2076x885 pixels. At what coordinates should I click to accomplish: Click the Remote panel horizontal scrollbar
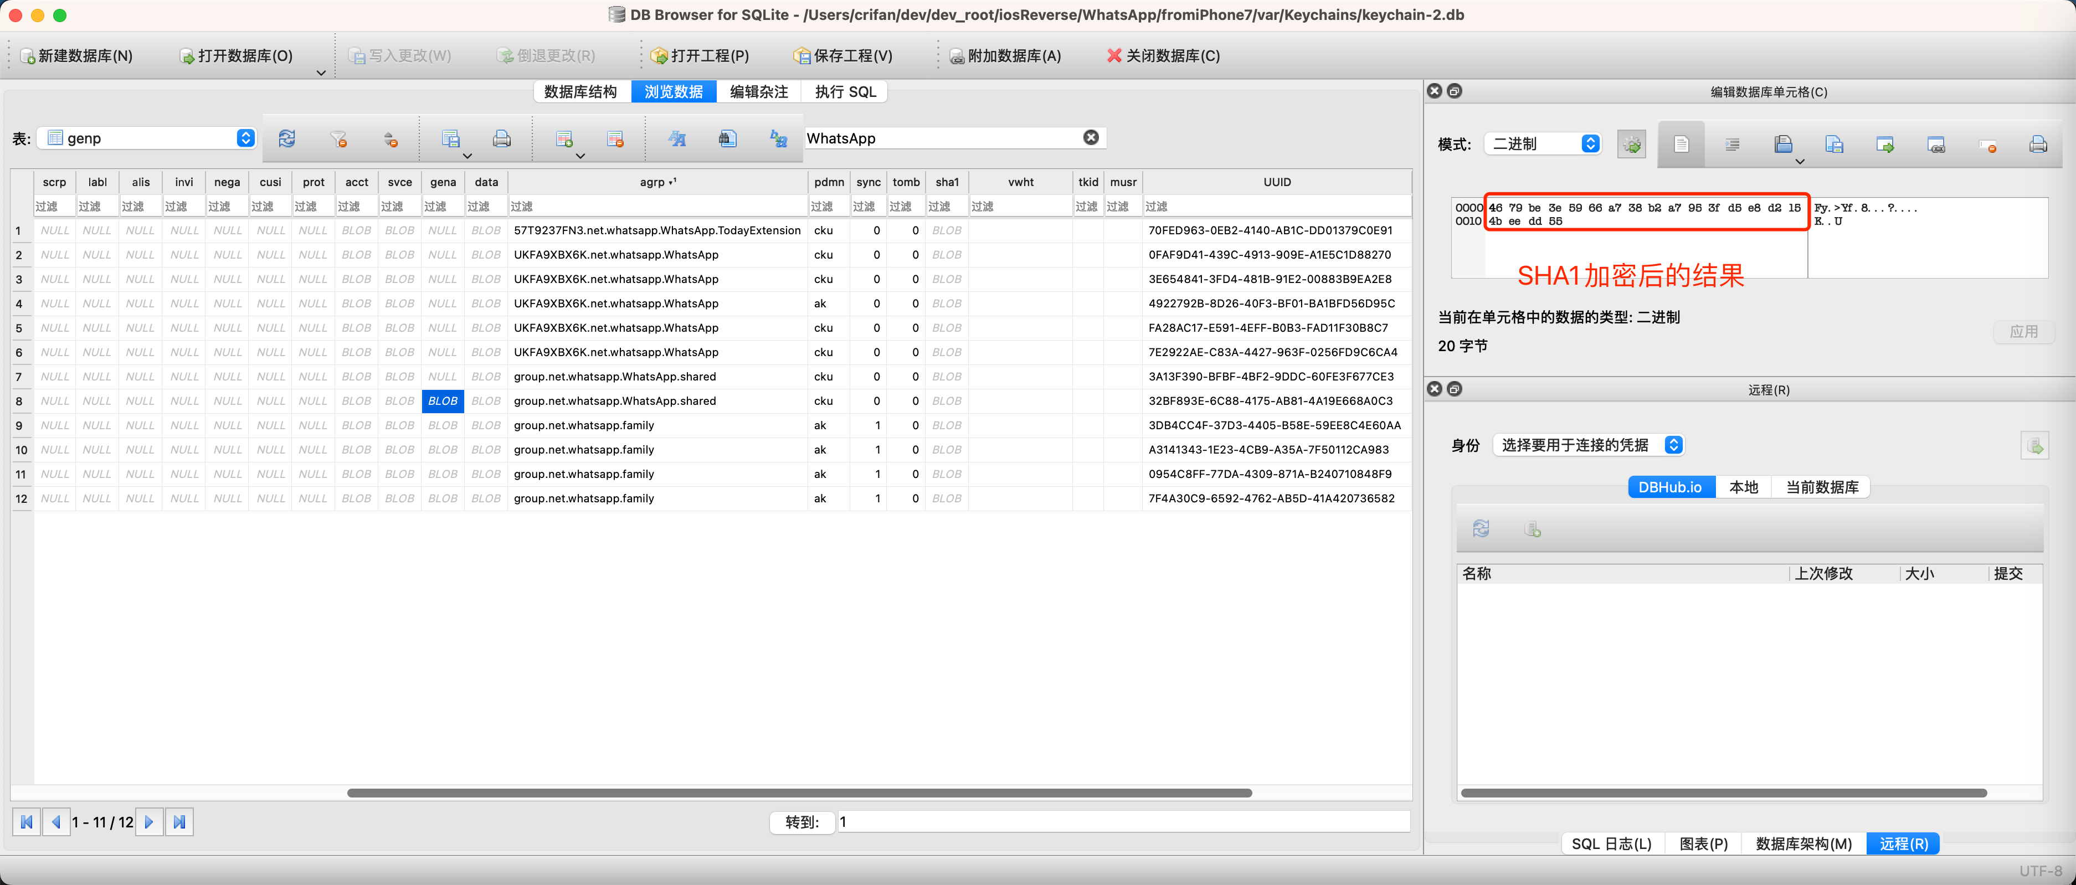pos(1723,793)
